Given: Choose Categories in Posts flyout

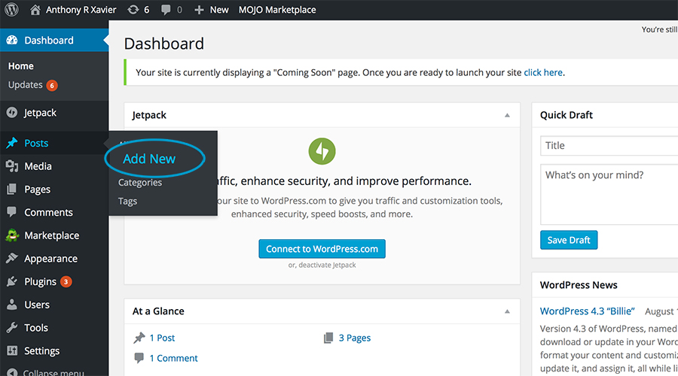Looking at the screenshot, I should pyautogui.click(x=140, y=183).
